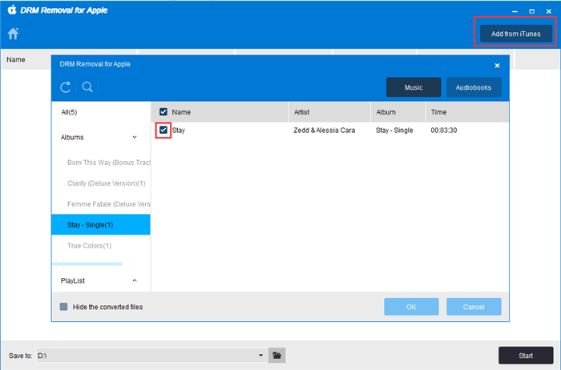
Task: Toggle the select-all Name header checkbox
Action: click(x=163, y=112)
